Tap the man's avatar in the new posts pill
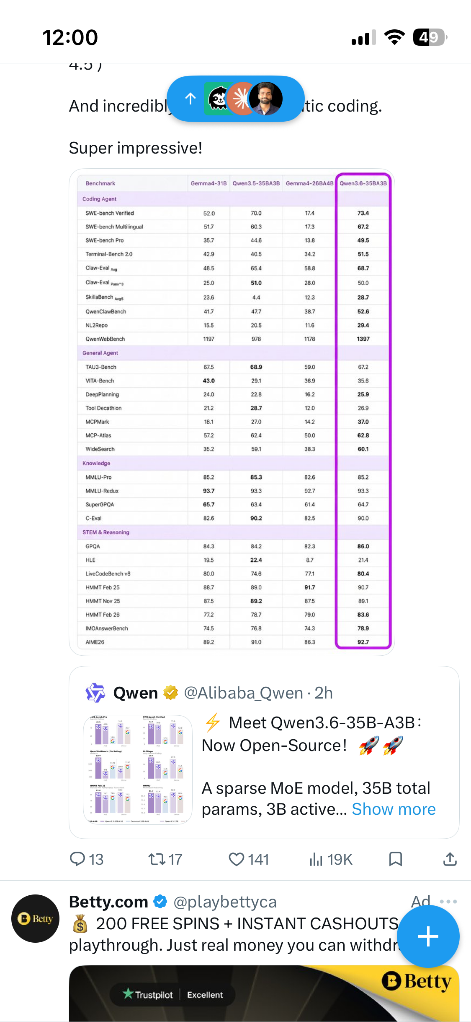This screenshot has height=1022, width=471. 265,99
